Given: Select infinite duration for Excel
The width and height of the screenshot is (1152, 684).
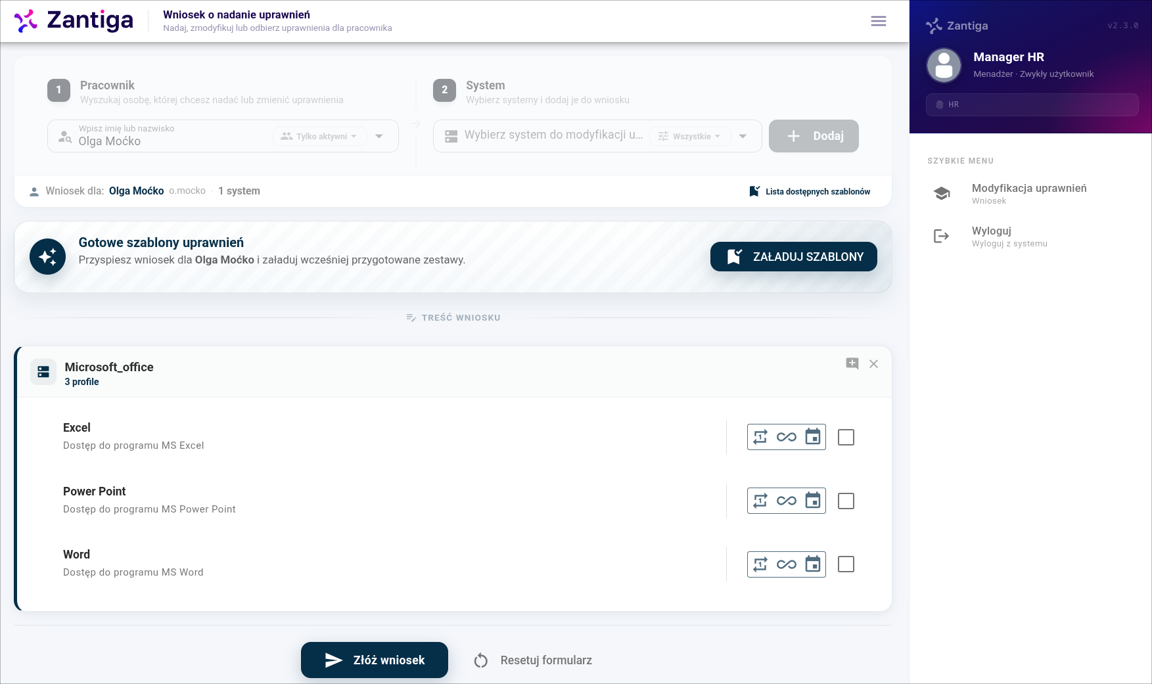Looking at the screenshot, I should 786,437.
